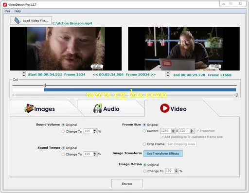The image size is (249, 193).
Task: Click the Images tab picture icon
Action: click(x=29, y=108)
